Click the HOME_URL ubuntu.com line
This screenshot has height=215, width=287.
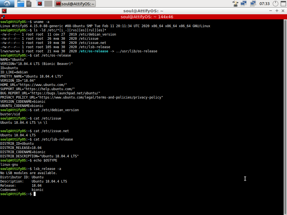34,85
